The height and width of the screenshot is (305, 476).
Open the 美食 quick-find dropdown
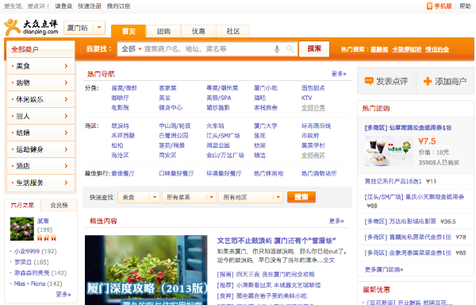(x=138, y=197)
